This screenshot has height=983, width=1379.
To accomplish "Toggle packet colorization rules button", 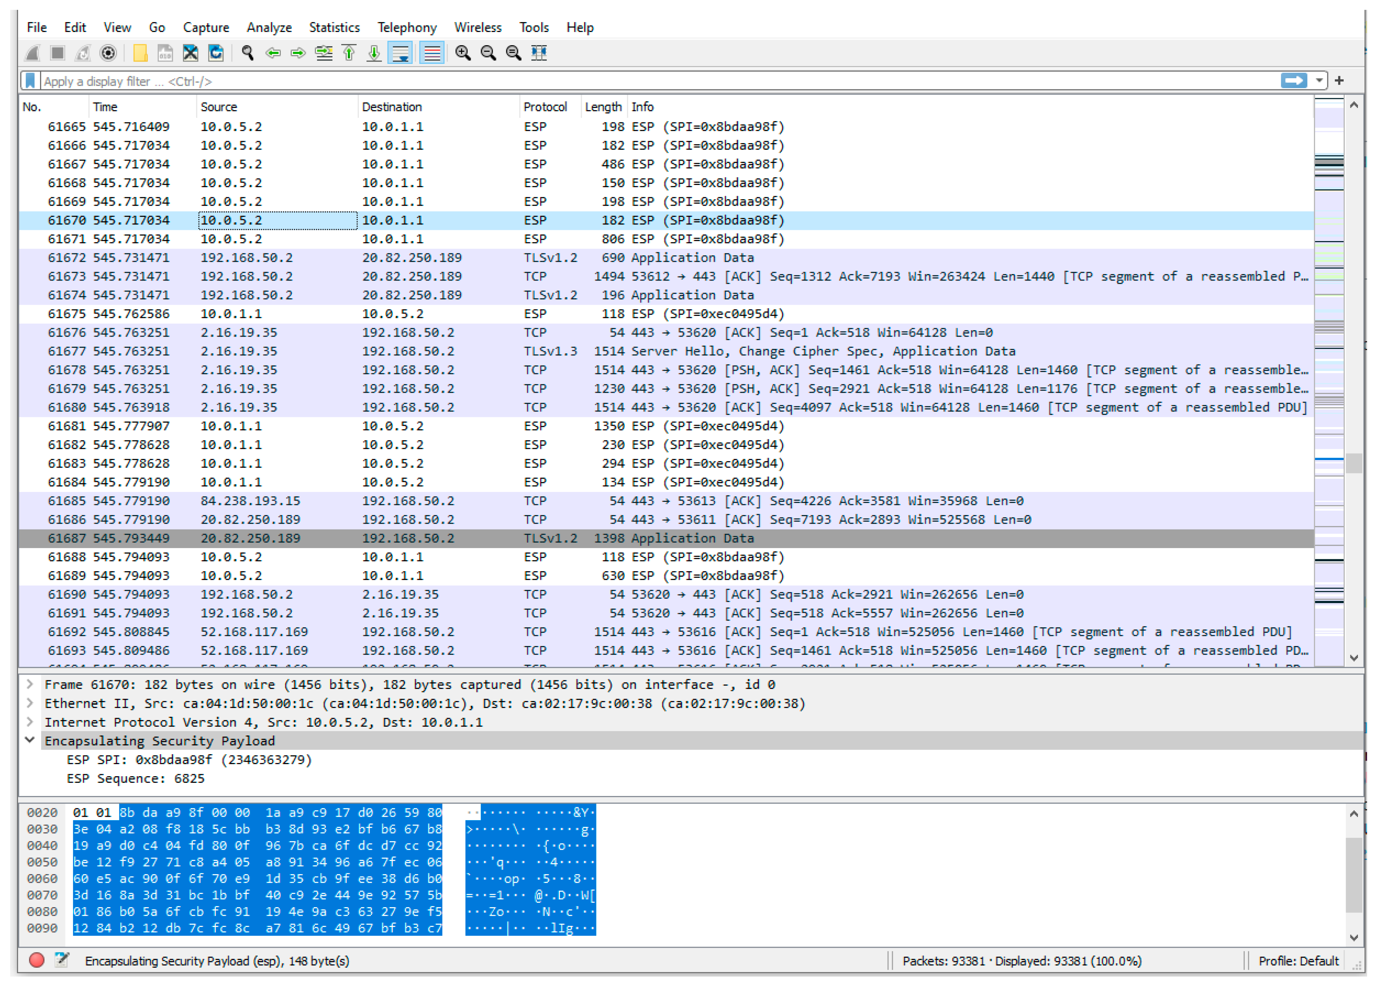I will [x=432, y=53].
